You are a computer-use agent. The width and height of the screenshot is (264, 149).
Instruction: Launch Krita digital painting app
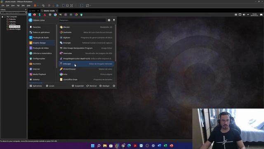click(86, 74)
